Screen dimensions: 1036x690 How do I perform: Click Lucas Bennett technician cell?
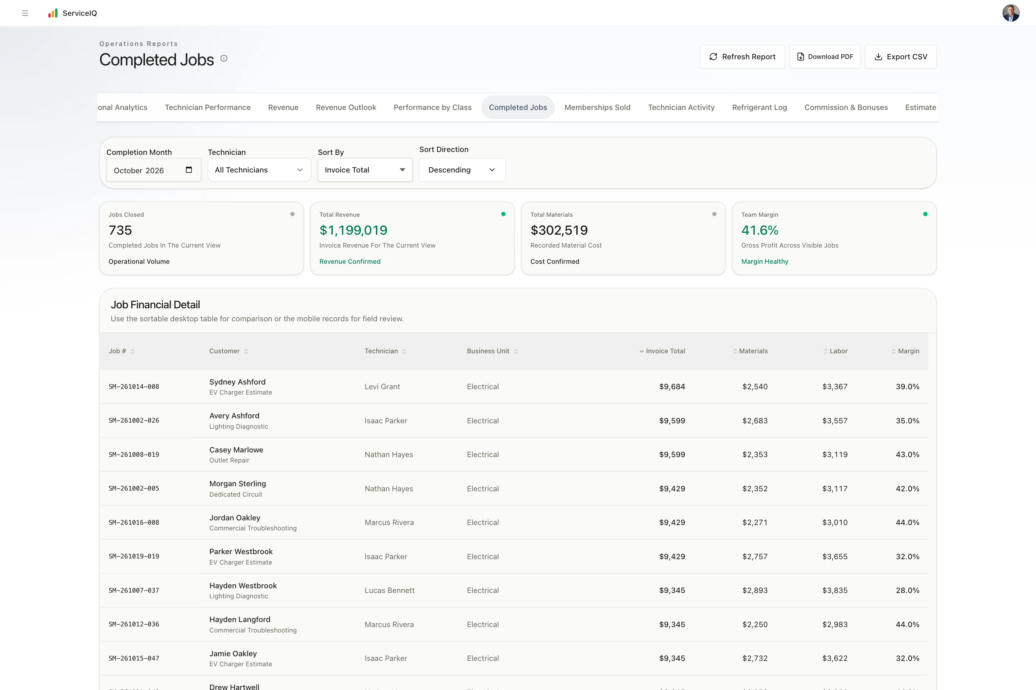tap(389, 590)
